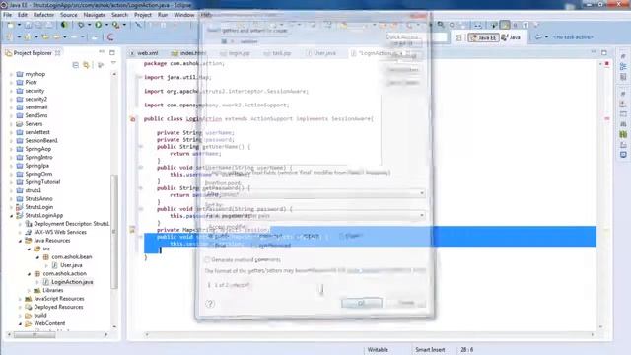The height and width of the screenshot is (355, 631).
Task: Open the Sort by dropdown in the dialog
Action: 315,215
